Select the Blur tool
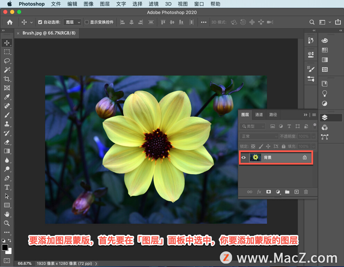Screen dimensions: 344x267 (7, 160)
